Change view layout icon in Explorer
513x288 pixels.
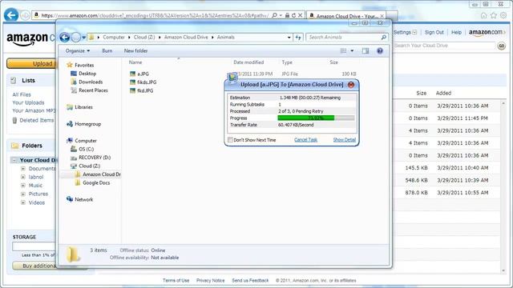click(343, 51)
